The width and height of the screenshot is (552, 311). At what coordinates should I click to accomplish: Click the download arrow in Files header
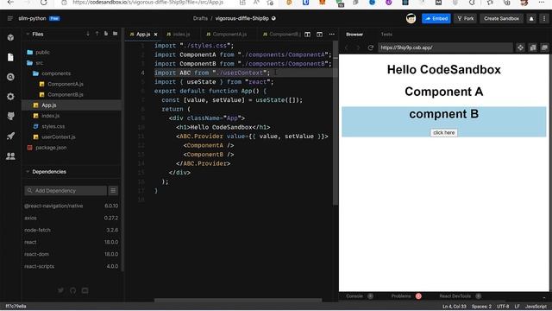[88, 34]
